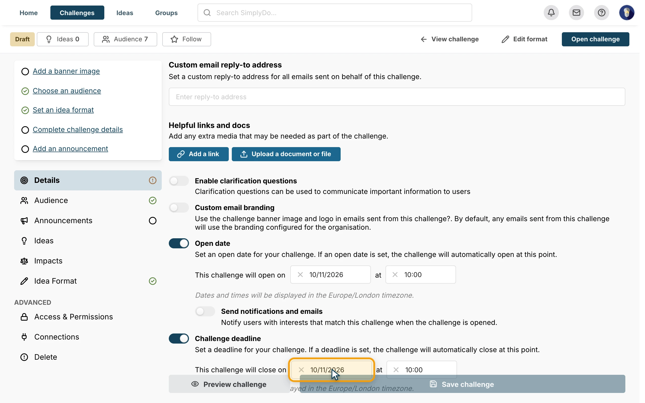645x403 pixels.
Task: Enable Send notifications and emails switch
Action: (205, 311)
